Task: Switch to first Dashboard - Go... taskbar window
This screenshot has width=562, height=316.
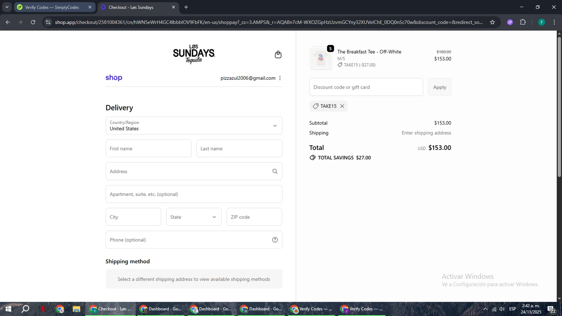Action: click(161, 309)
